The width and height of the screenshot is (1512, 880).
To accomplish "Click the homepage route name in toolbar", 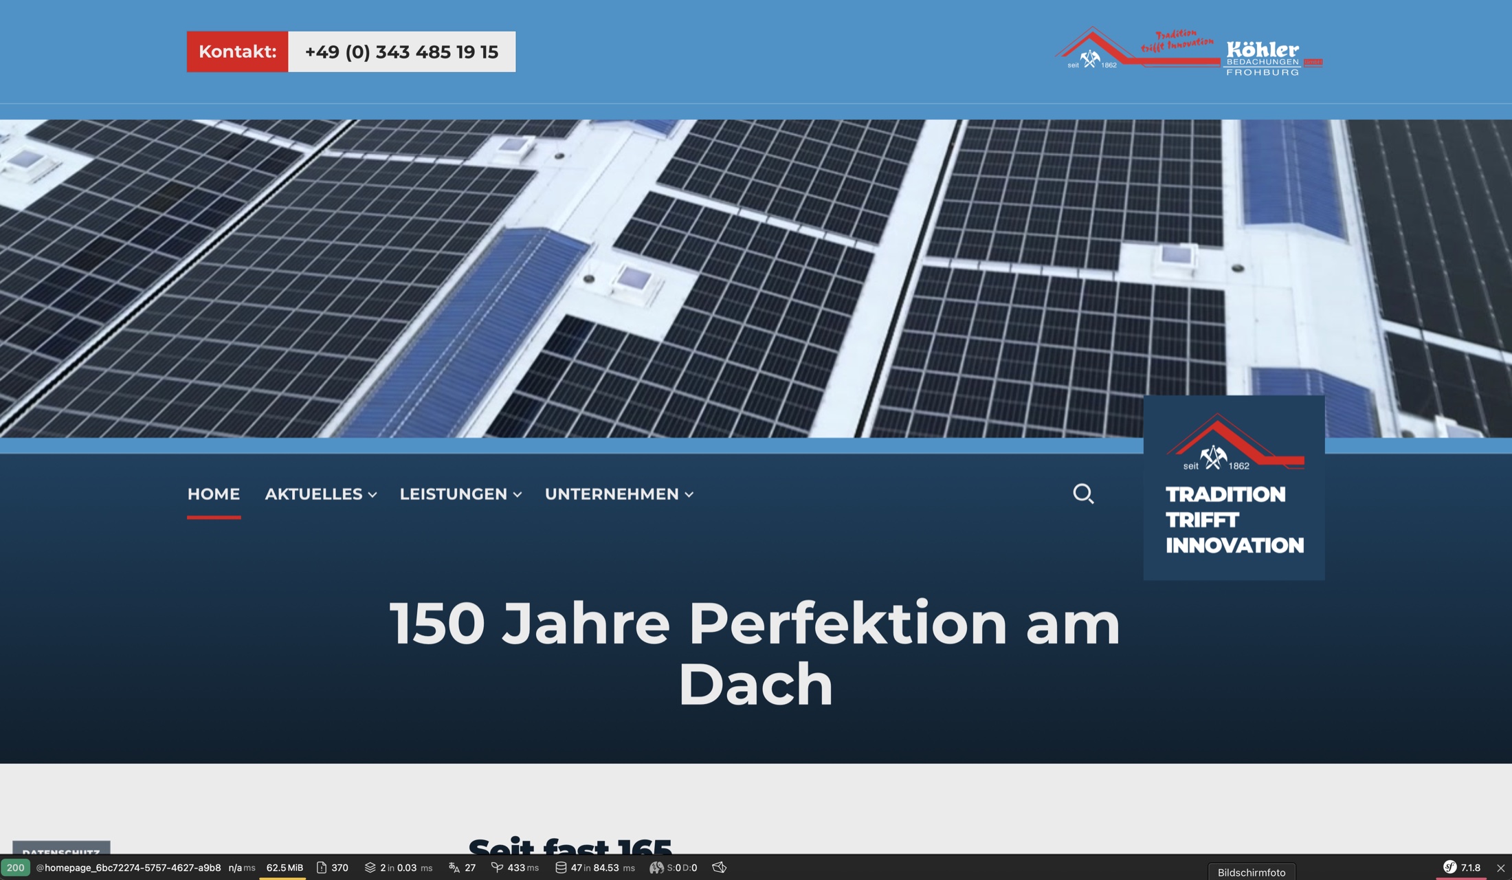I will pos(129,868).
